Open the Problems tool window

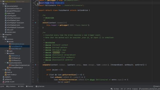[11, 86]
